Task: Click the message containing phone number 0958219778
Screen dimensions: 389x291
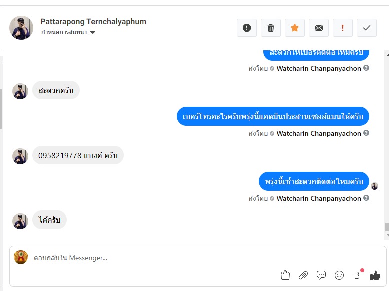Action: tap(78, 155)
